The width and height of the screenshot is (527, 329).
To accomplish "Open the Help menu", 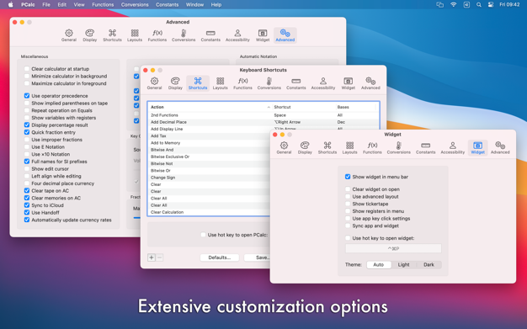I will pyautogui.click(x=216, y=5).
